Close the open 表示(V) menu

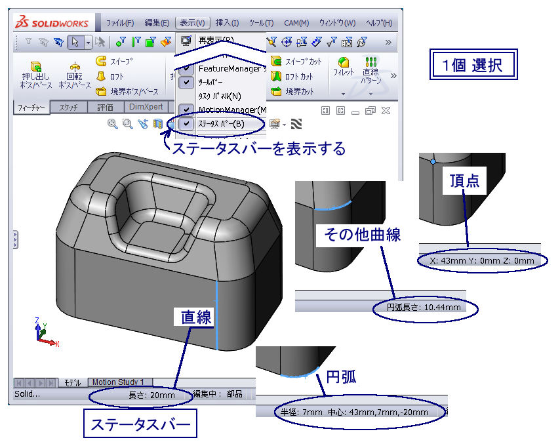193,23
